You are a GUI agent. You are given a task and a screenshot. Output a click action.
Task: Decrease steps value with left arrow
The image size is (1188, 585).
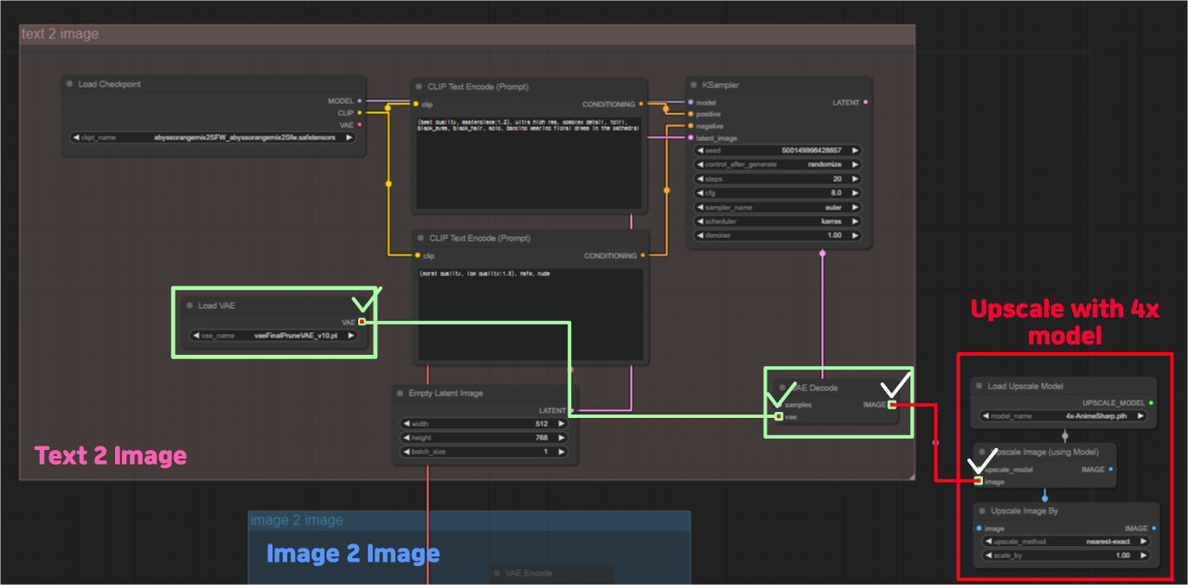point(700,179)
